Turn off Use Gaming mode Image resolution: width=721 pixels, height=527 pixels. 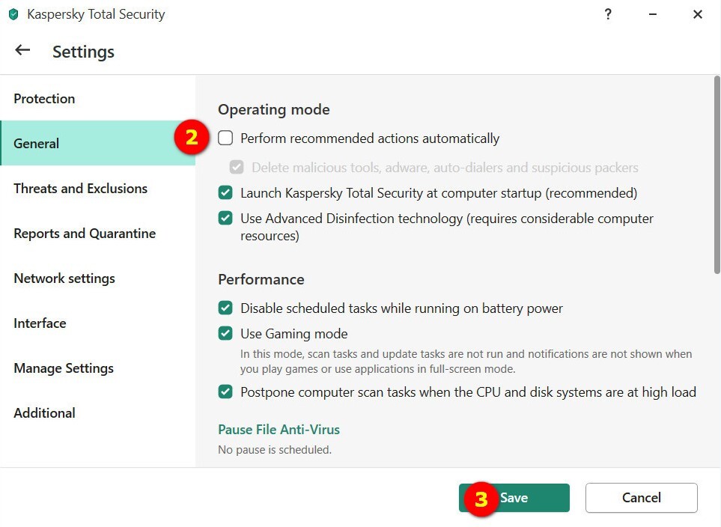coord(225,334)
